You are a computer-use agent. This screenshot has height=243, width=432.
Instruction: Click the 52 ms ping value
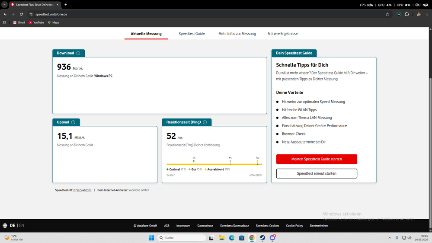(x=174, y=136)
